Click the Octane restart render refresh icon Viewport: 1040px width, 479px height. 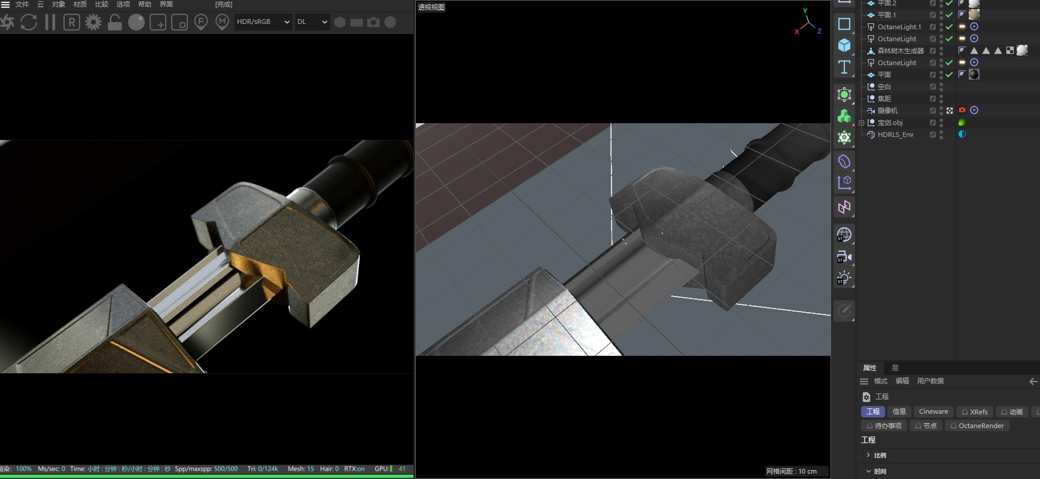pos(28,22)
